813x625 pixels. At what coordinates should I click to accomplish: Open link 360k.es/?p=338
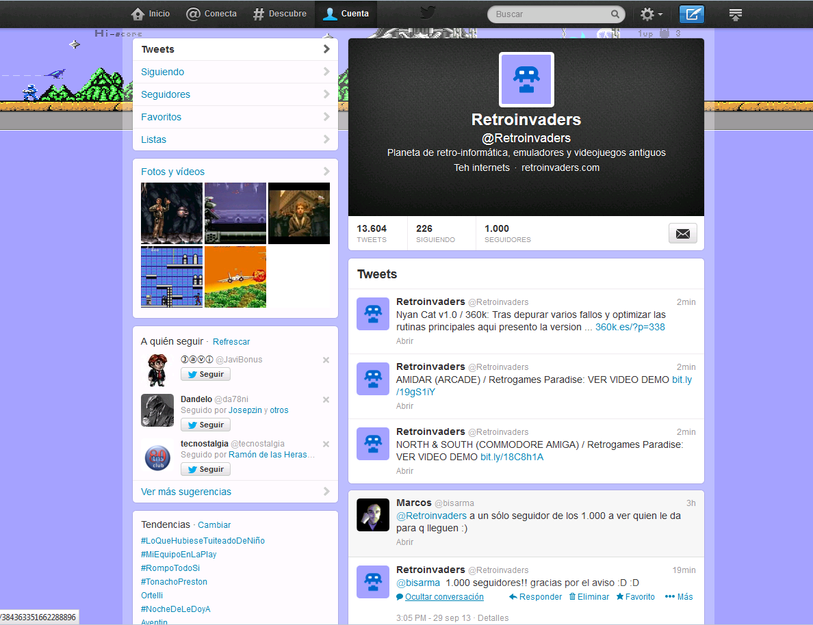coord(630,328)
